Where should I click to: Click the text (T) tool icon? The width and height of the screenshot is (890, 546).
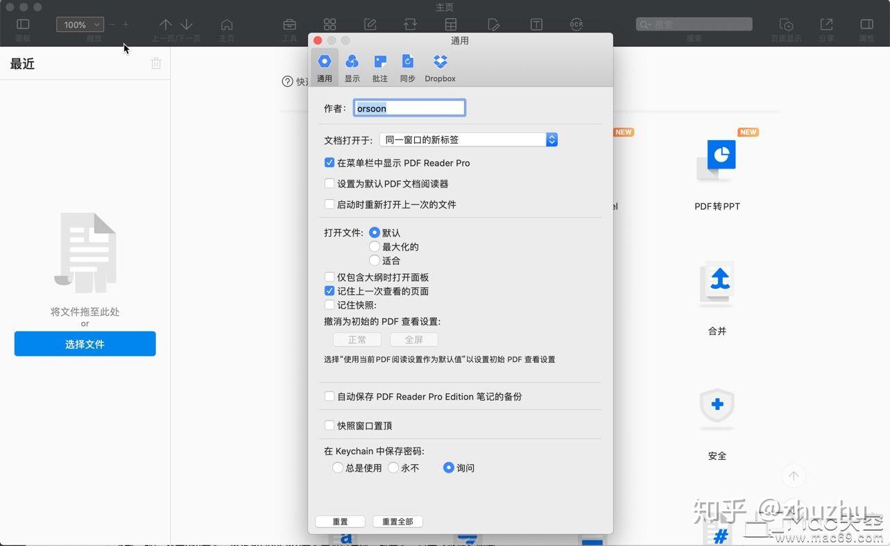coord(536,24)
